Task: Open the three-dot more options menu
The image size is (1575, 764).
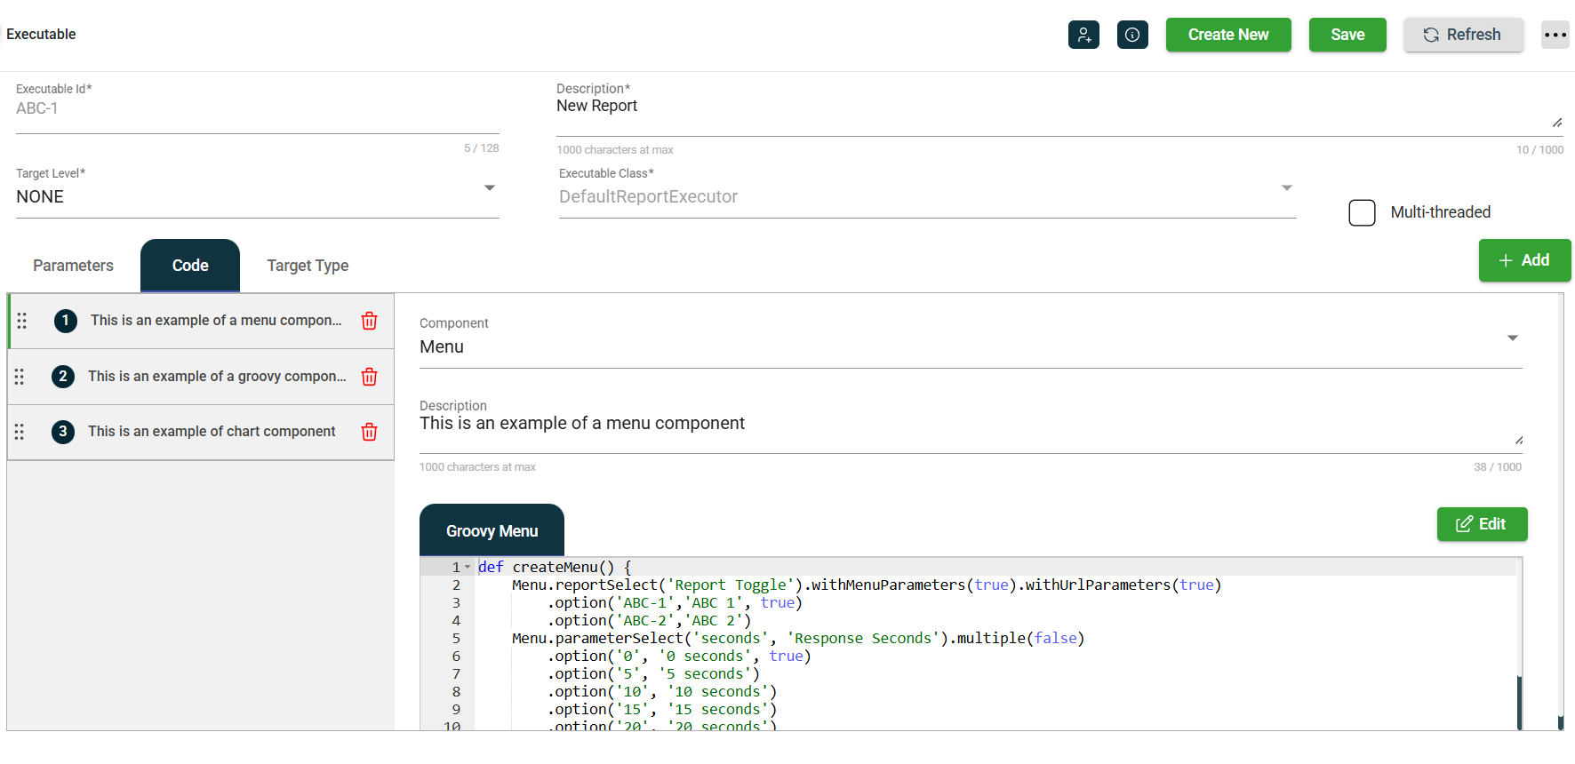Action: (x=1555, y=35)
